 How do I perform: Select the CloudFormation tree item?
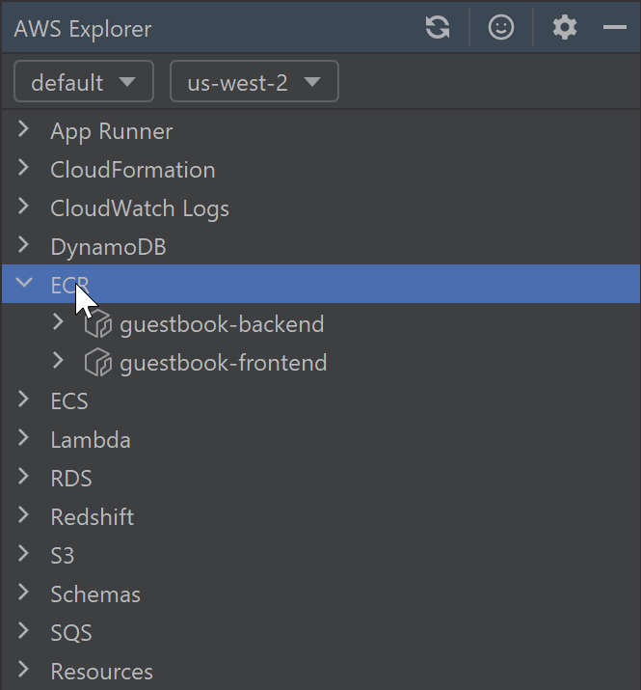132,170
